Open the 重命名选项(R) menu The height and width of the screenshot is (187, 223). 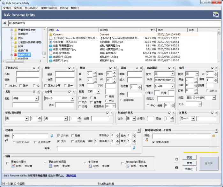coord(49,8)
